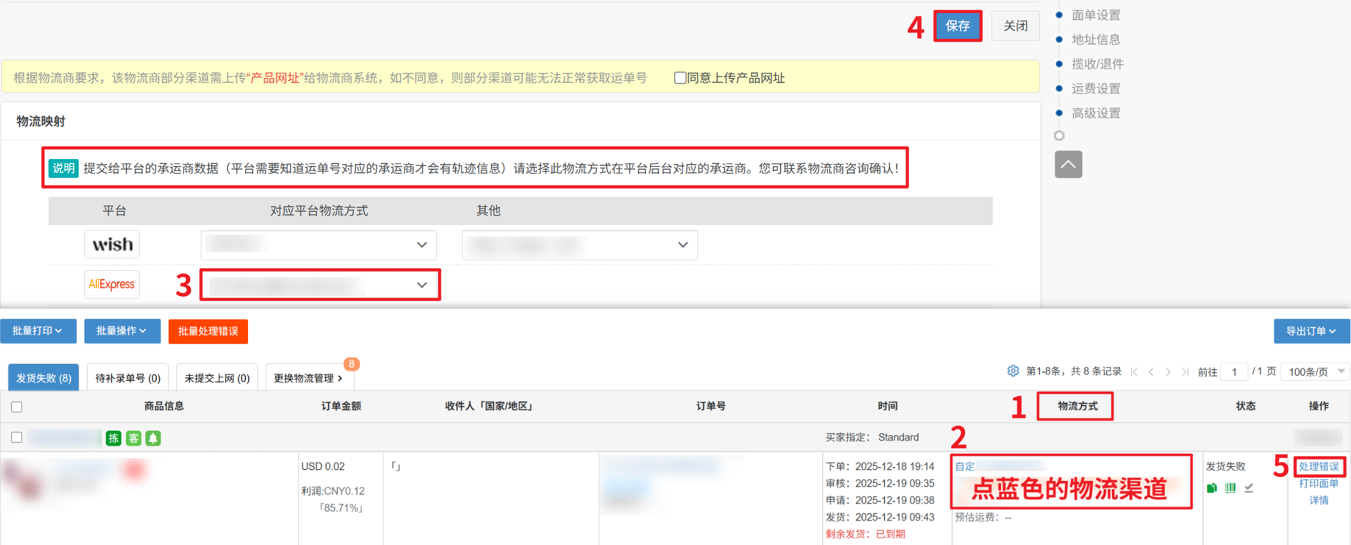Click the page number input field

tap(1235, 372)
